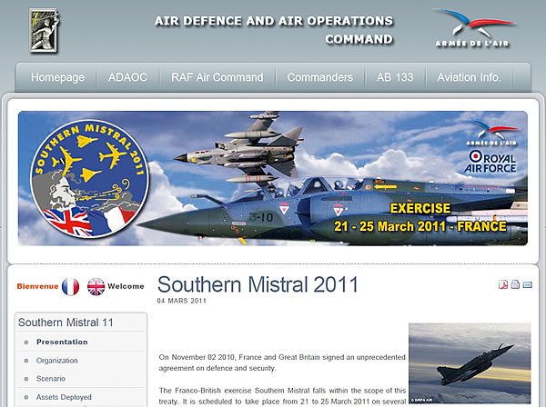Image resolution: width=546 pixels, height=407 pixels.
Task: Click the date text 04 MARS 2011
Action: [181, 301]
